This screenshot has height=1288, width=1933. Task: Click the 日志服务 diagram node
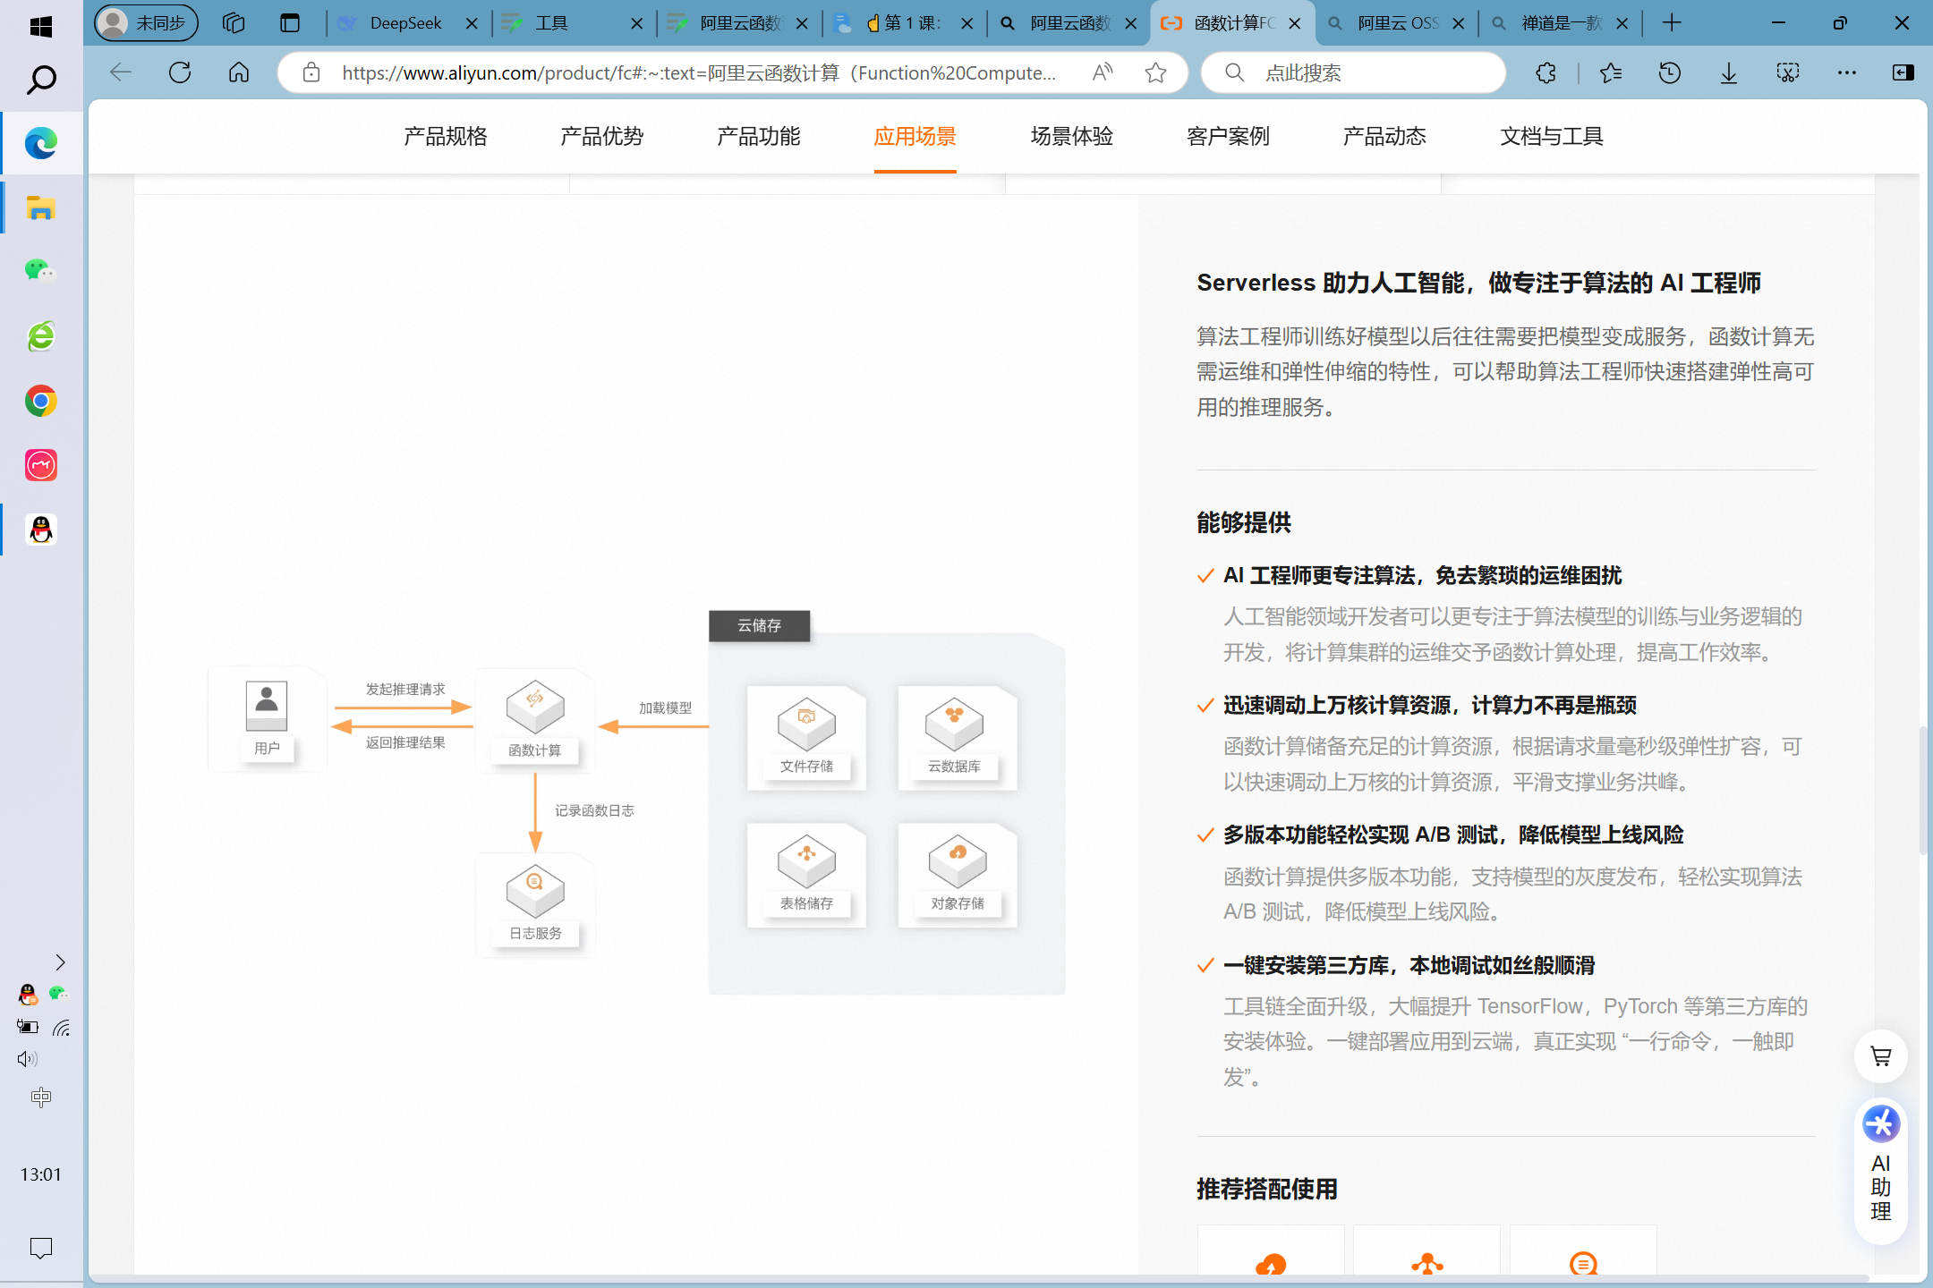[535, 904]
